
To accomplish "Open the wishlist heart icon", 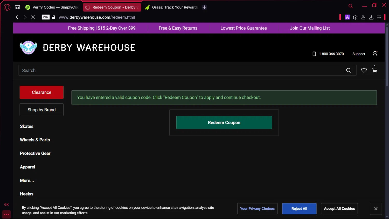I will 364,70.
